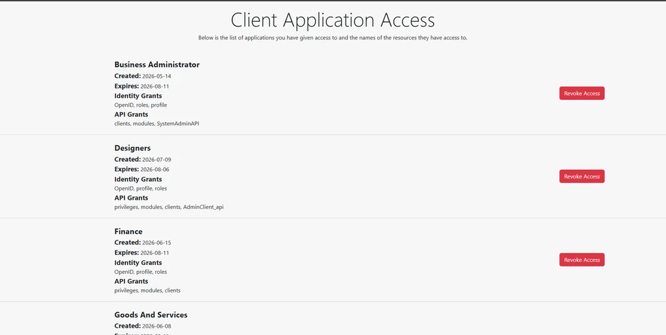Click the Client Application Access heading
This screenshot has width=666, height=335.
pyautogui.click(x=332, y=20)
